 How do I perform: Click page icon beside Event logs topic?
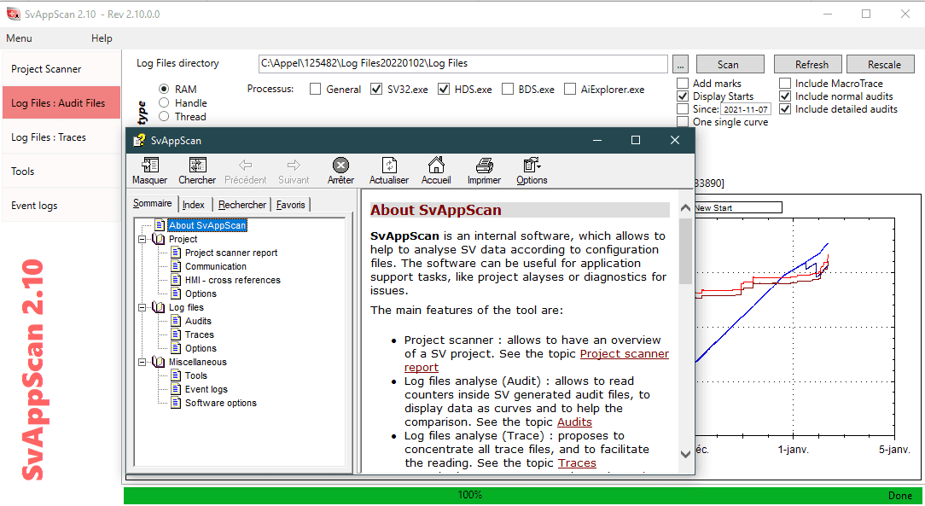click(x=175, y=388)
